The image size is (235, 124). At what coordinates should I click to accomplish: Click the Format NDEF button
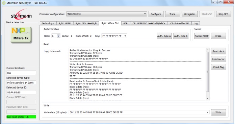(202, 36)
